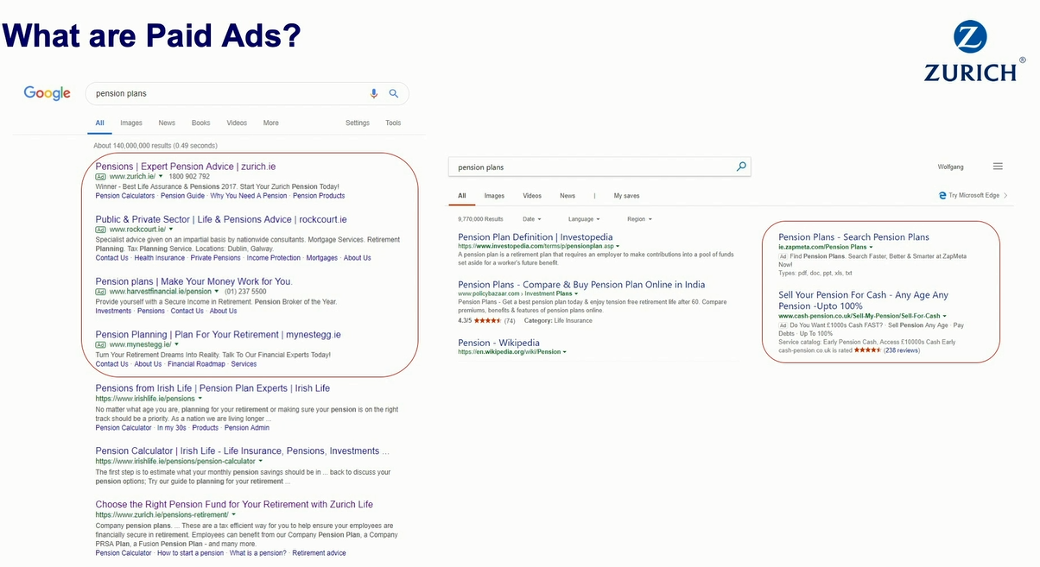Screen dimensions: 1040x567
Task: Open Pension Plan Definition Investopedia result
Action: [x=536, y=237]
